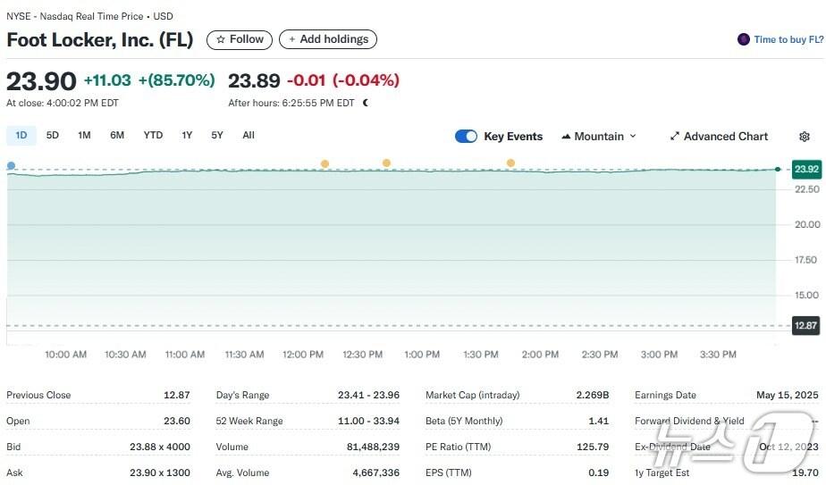Image resolution: width=826 pixels, height=485 pixels.
Task: Expand the Mountain chart type dropdown
Action: (x=633, y=137)
